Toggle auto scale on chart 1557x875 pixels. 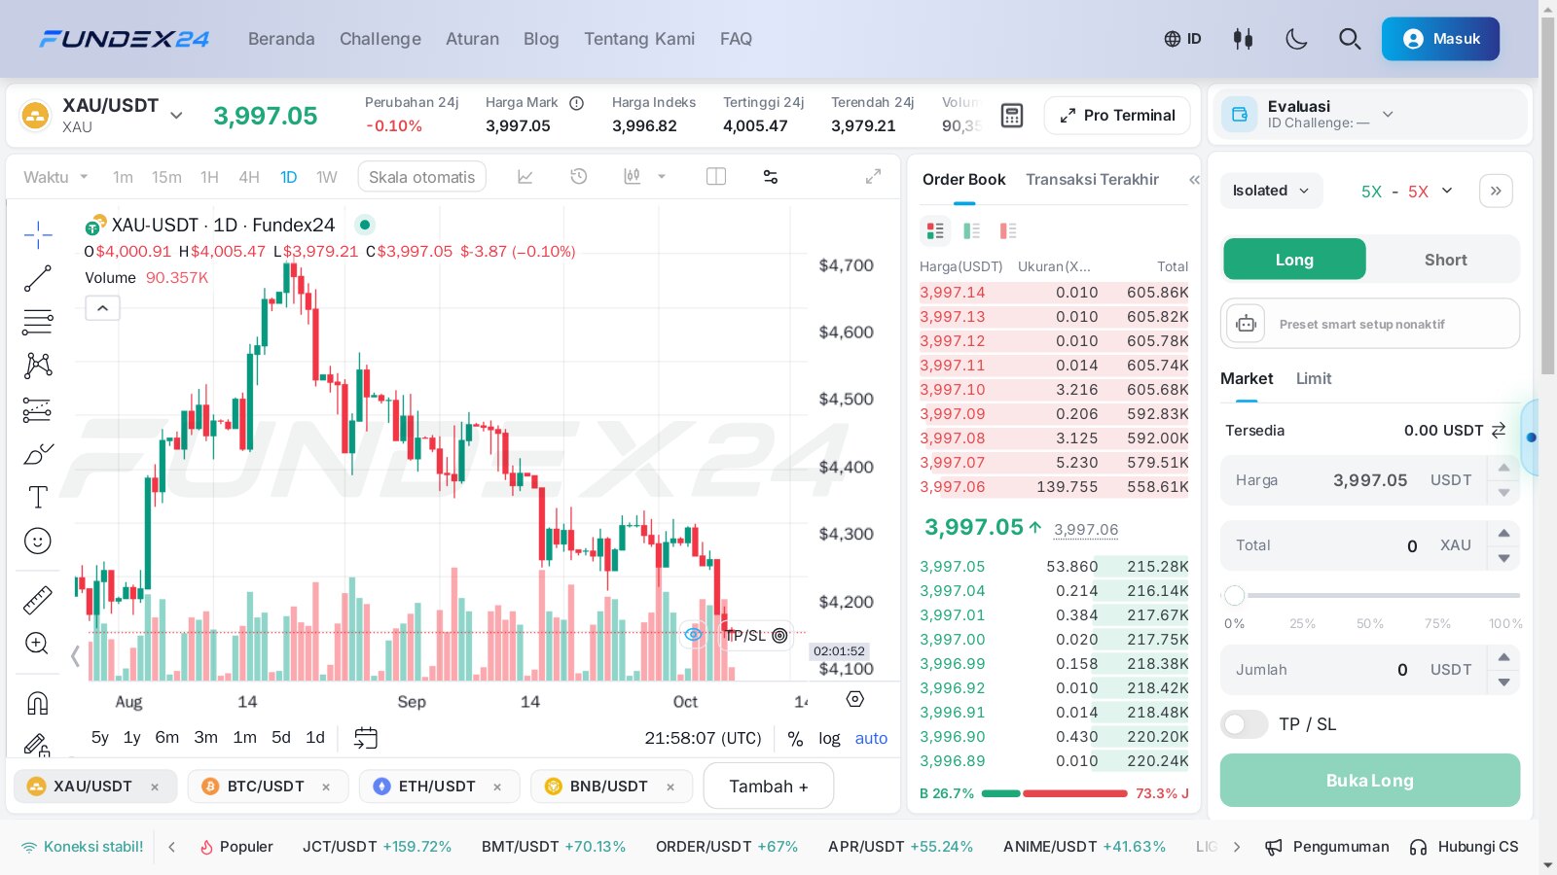click(871, 739)
